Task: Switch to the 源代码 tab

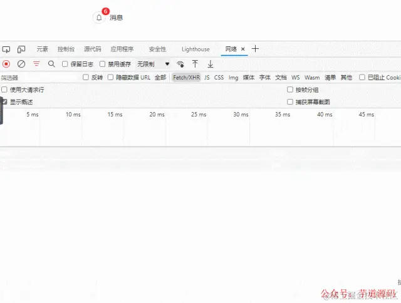Action: tap(93, 49)
